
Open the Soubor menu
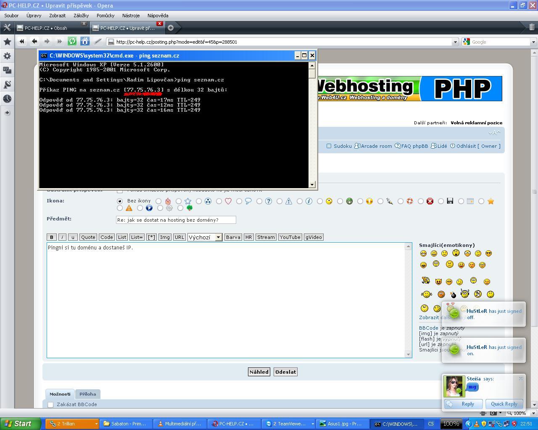point(11,16)
